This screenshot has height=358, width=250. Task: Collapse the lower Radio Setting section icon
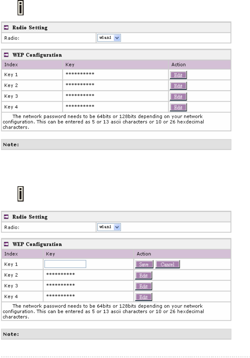point(7,217)
